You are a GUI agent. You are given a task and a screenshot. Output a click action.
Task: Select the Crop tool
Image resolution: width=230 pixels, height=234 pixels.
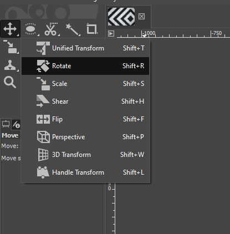92,29
